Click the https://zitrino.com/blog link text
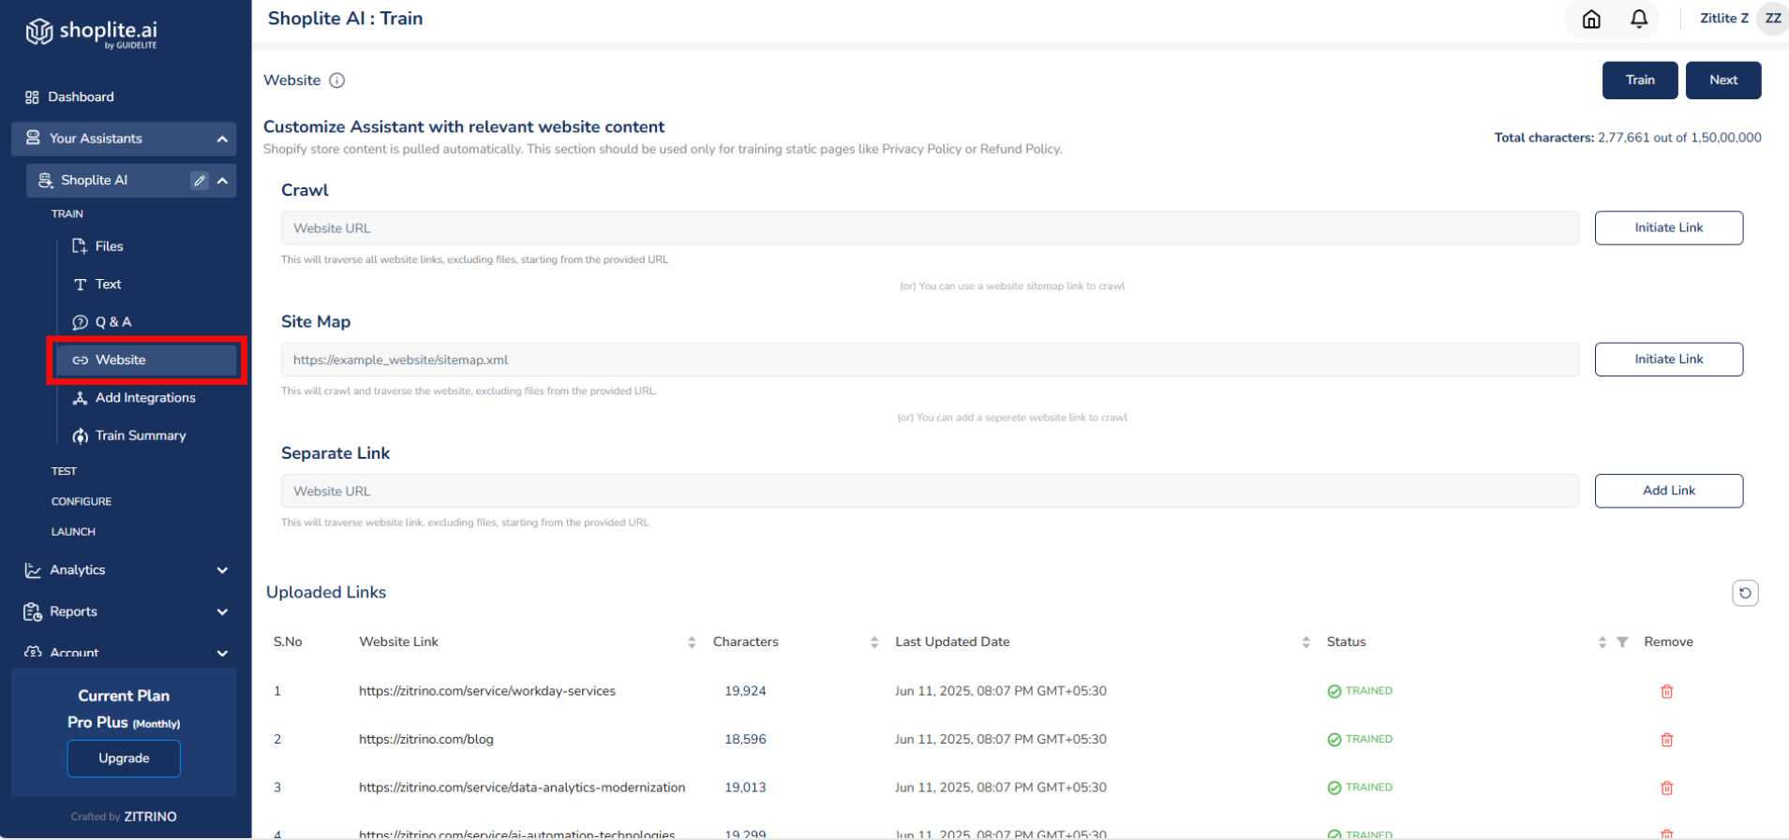Screen dimensions: 1789x840 (x=426, y=740)
